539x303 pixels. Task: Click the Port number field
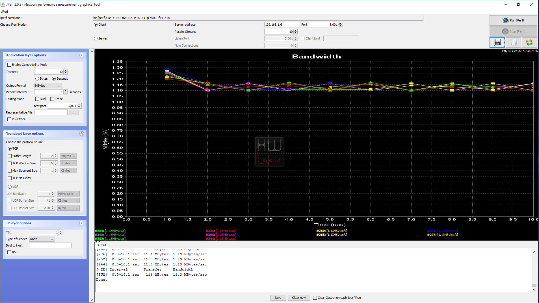324,25
